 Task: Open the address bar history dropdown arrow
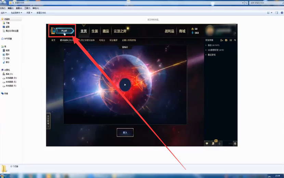point(243,3)
